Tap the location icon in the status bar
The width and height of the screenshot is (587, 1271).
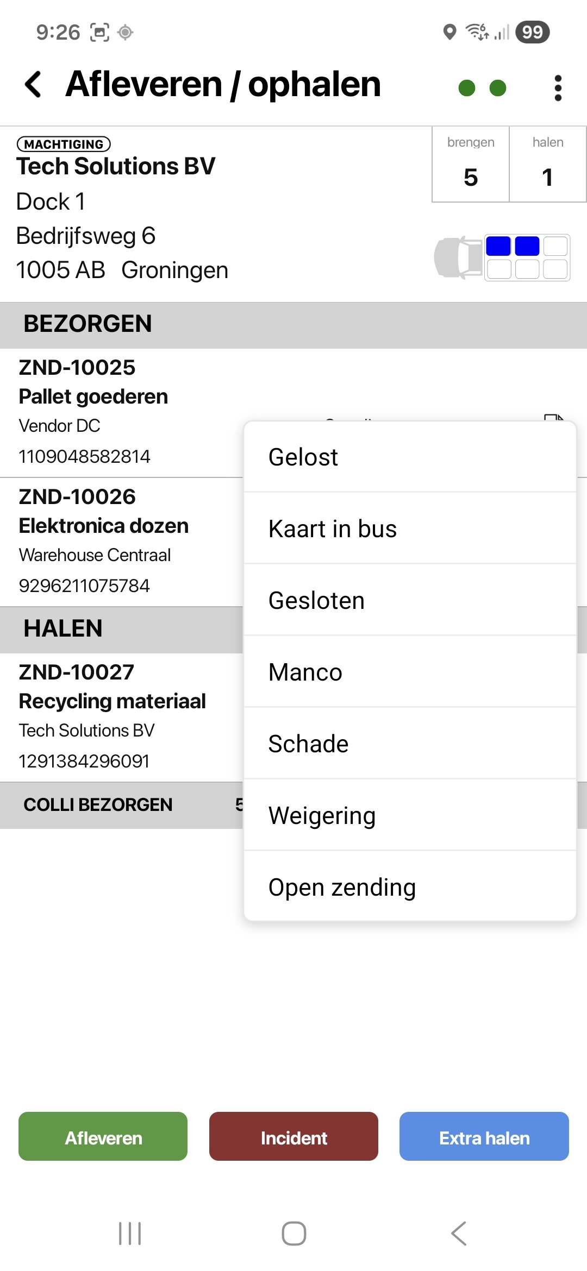(x=449, y=33)
